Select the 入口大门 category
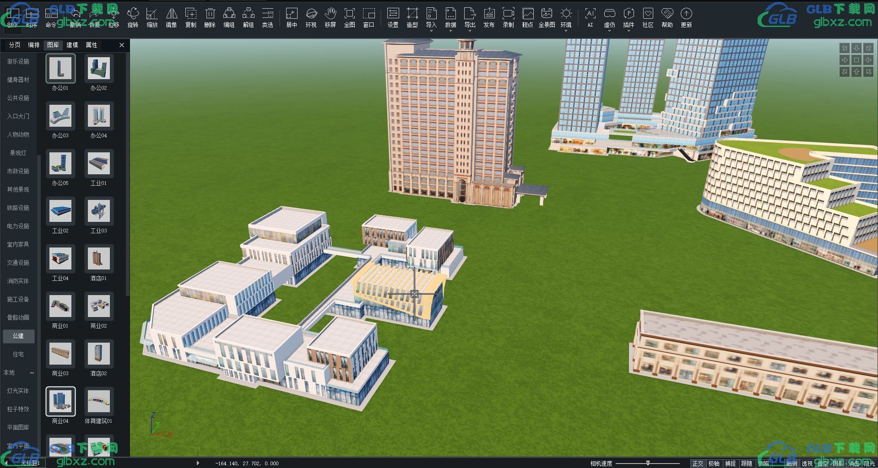 [x=18, y=116]
